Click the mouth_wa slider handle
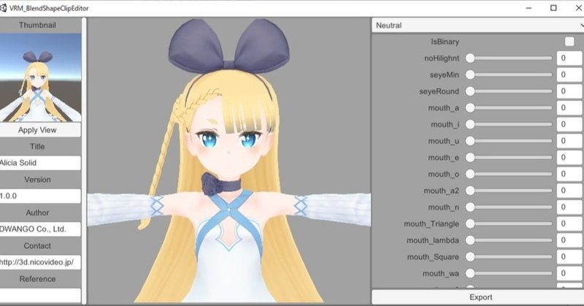Screen dimensions: 584x306 tap(470, 274)
